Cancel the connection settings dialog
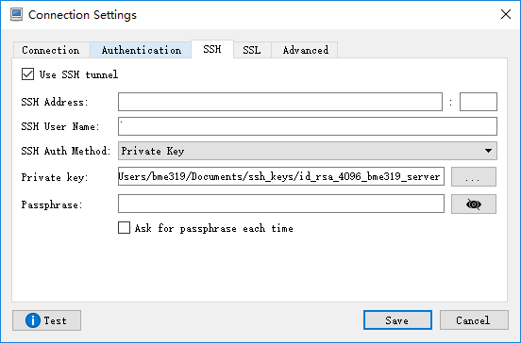The height and width of the screenshot is (343, 521). pyautogui.click(x=474, y=320)
